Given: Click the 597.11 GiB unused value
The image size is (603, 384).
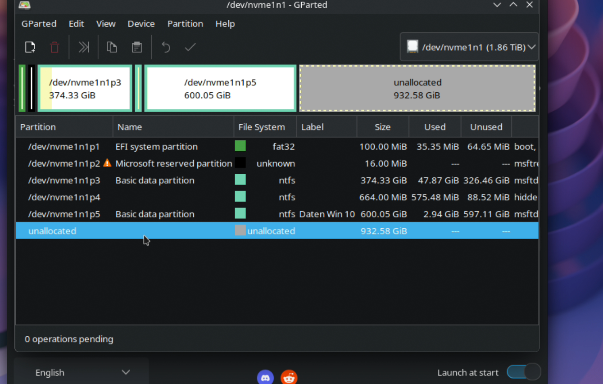Looking at the screenshot, I should point(486,214).
